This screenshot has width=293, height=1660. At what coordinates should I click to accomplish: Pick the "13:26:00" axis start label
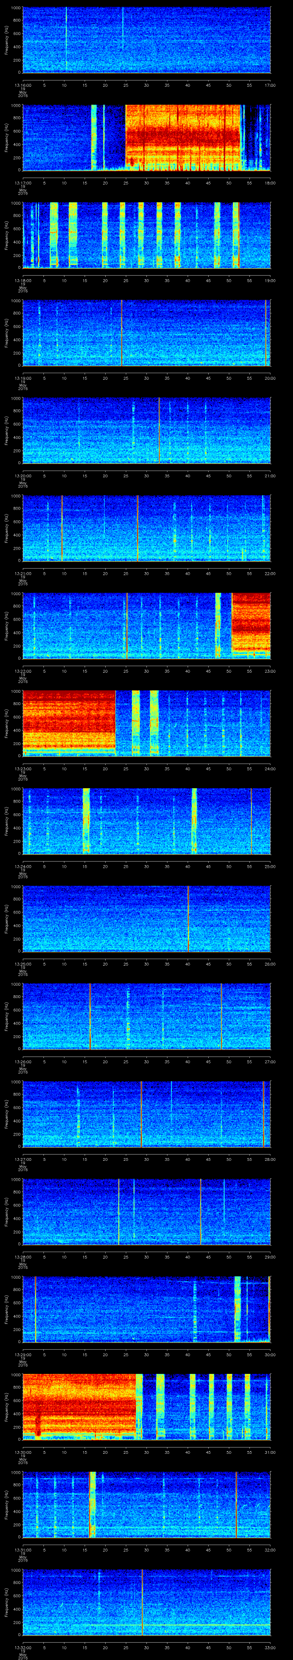(23, 1061)
